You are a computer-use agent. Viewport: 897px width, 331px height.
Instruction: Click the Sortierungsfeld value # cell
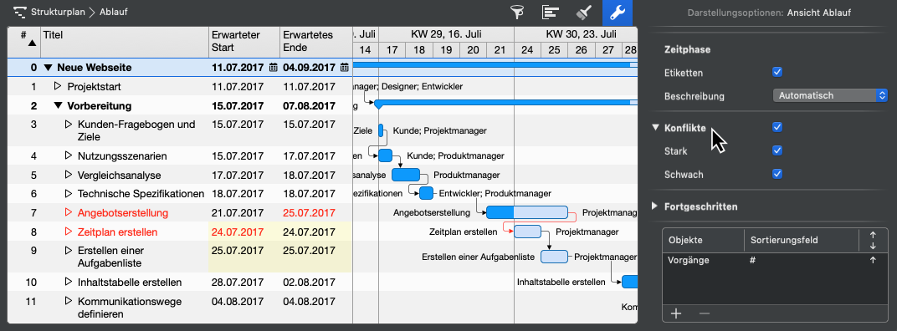click(x=753, y=260)
